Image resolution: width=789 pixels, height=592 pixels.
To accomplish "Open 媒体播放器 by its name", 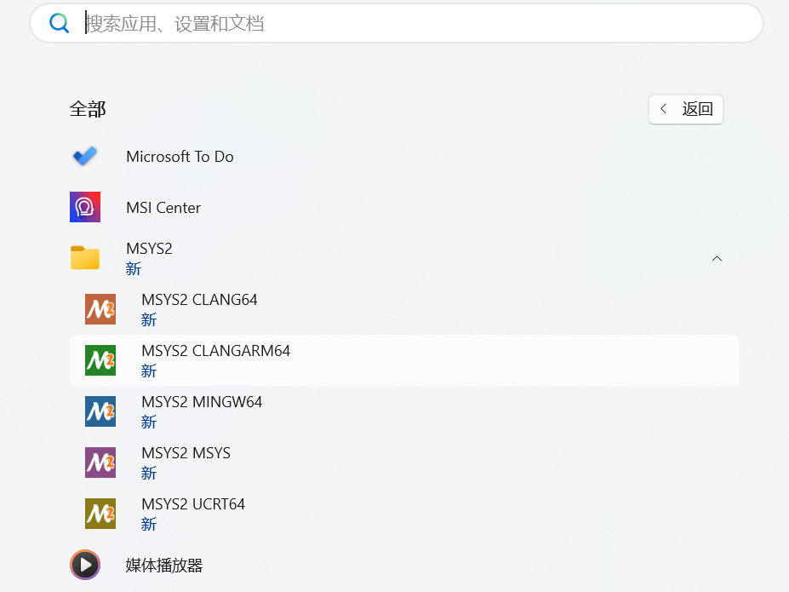I will 164,566.
